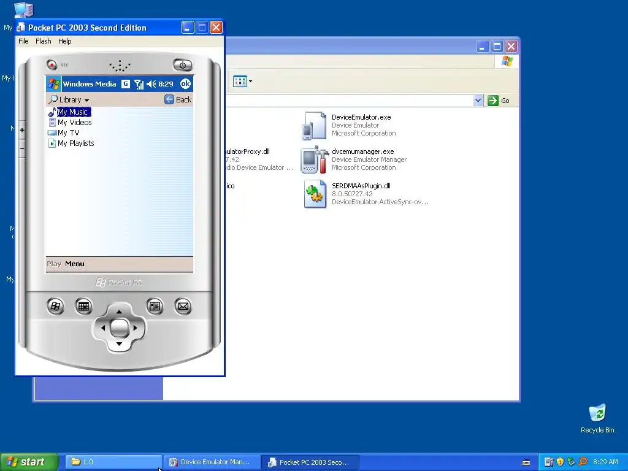Open the Windows Start menu

(29, 462)
